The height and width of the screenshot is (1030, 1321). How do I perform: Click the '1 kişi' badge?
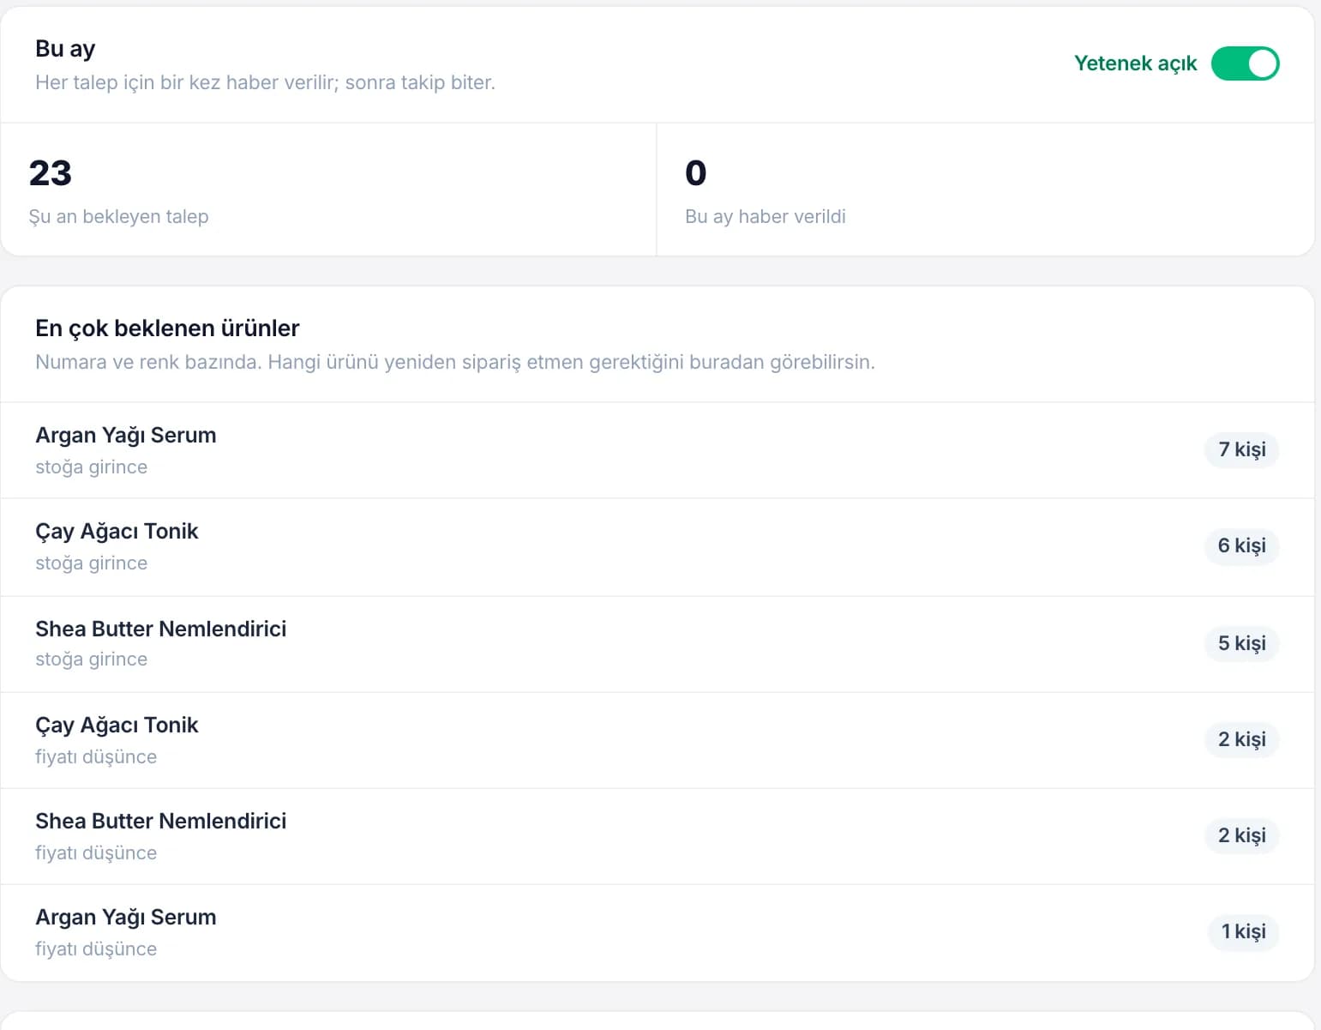tap(1243, 931)
